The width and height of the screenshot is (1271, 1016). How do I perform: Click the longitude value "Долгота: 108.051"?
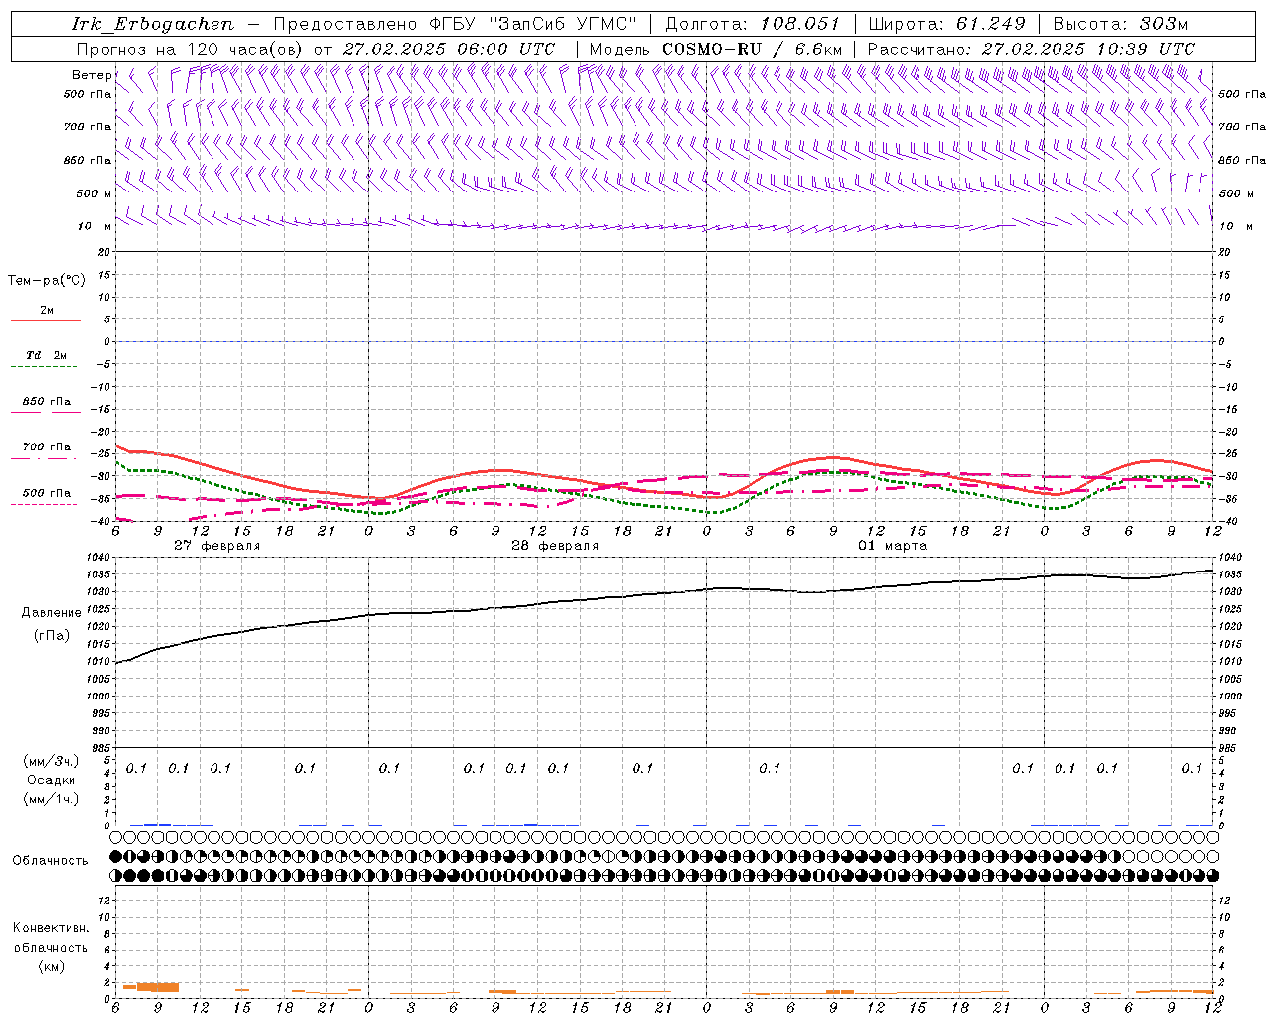tap(753, 24)
